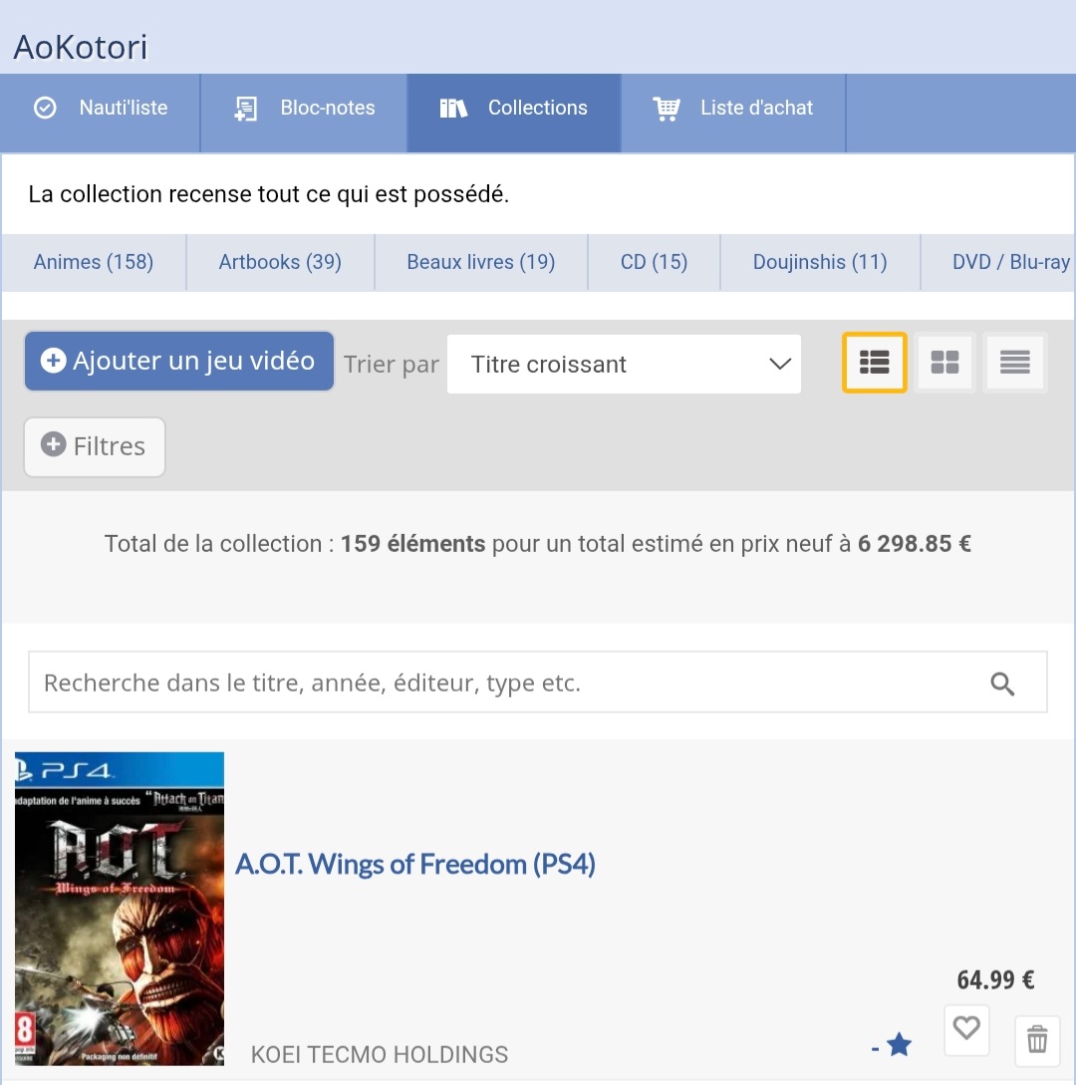Select the Animes (158) category

pyautogui.click(x=94, y=262)
